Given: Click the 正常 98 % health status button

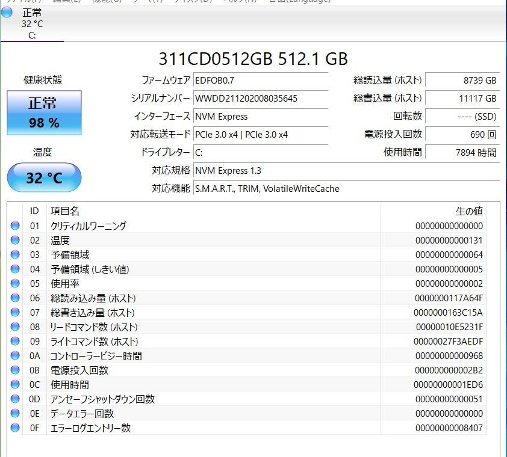Looking at the screenshot, I should point(44,112).
